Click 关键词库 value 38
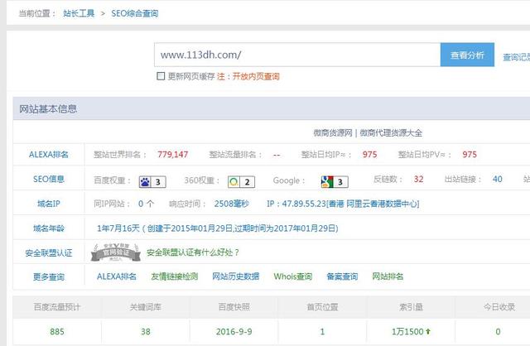The width and height of the screenshot is (530, 346). click(x=146, y=331)
